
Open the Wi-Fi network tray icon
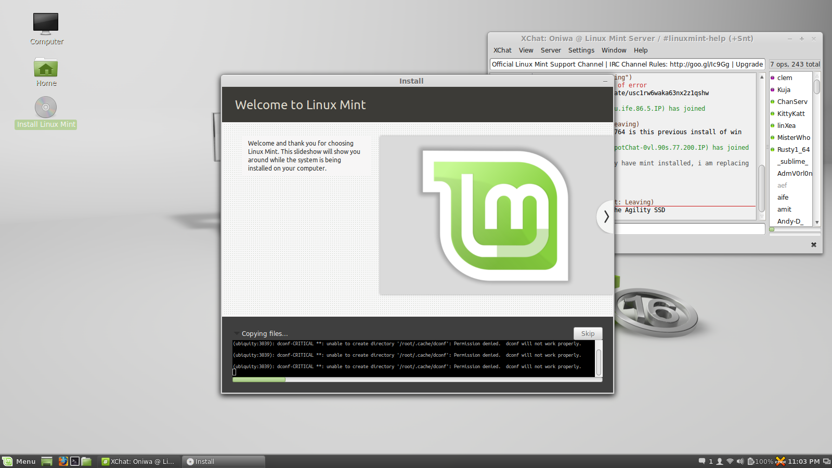click(x=730, y=461)
